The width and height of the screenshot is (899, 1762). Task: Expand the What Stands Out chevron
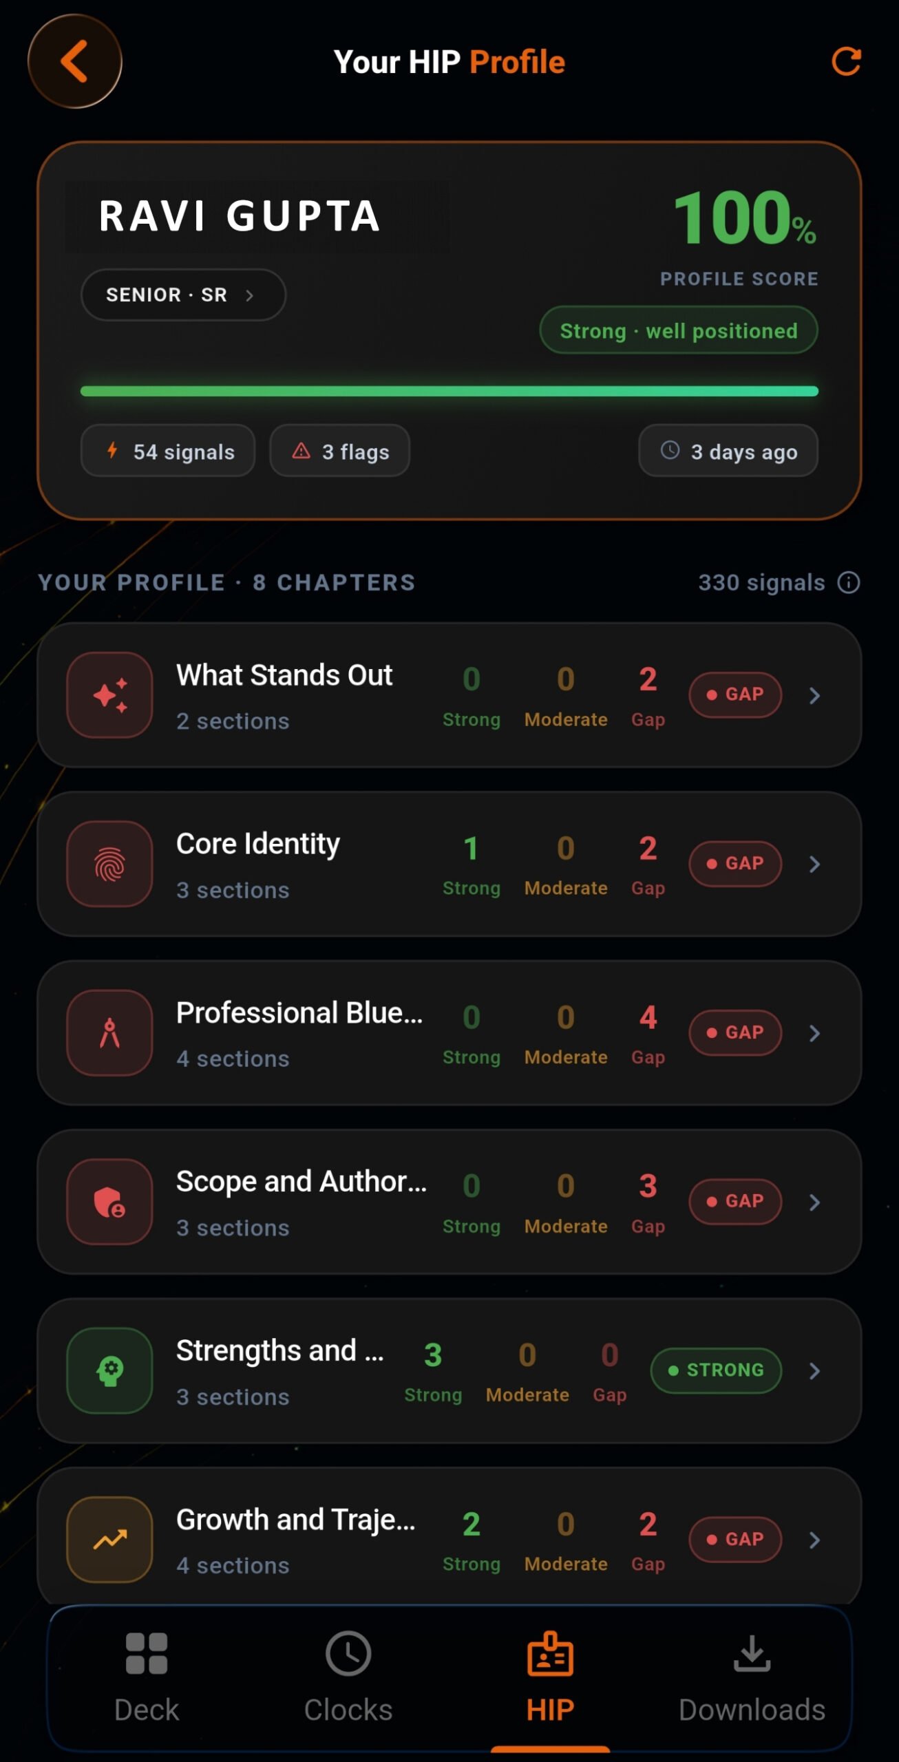click(x=814, y=695)
